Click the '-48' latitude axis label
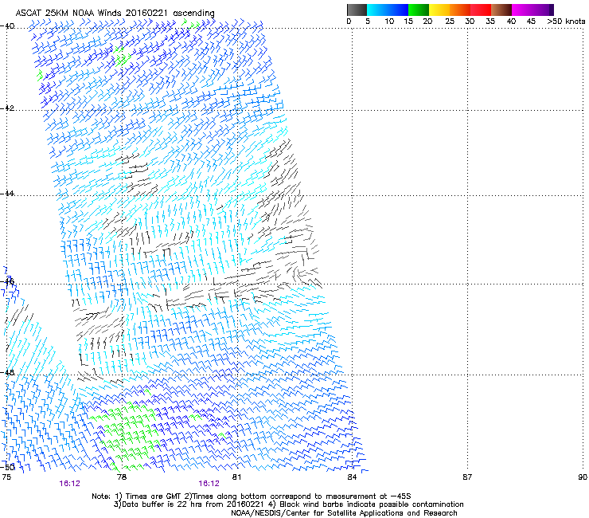 pos(7,372)
